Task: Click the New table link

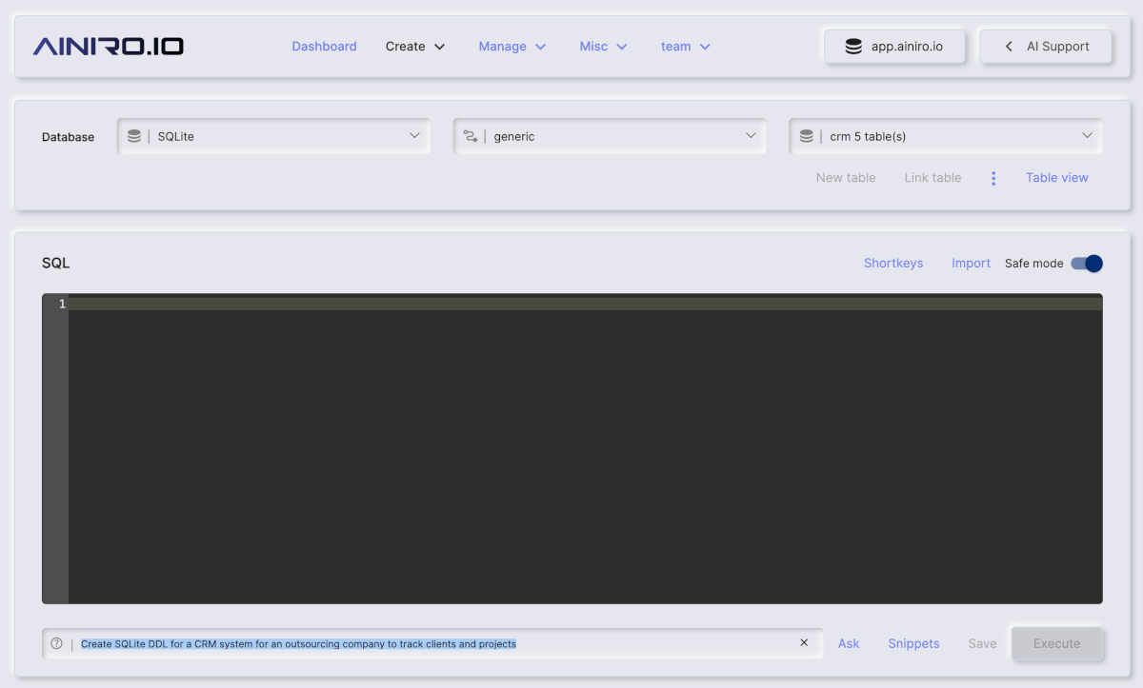Action: [x=846, y=177]
